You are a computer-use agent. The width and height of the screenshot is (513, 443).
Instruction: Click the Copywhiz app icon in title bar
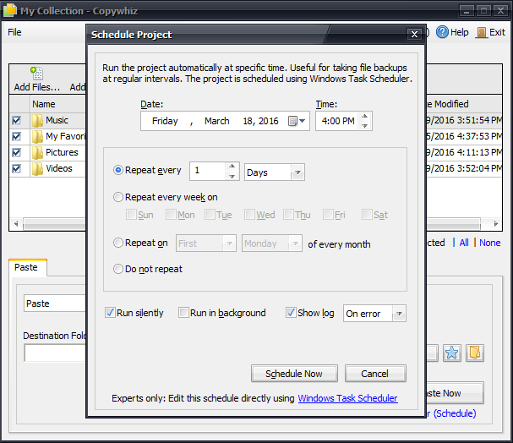click(x=10, y=10)
